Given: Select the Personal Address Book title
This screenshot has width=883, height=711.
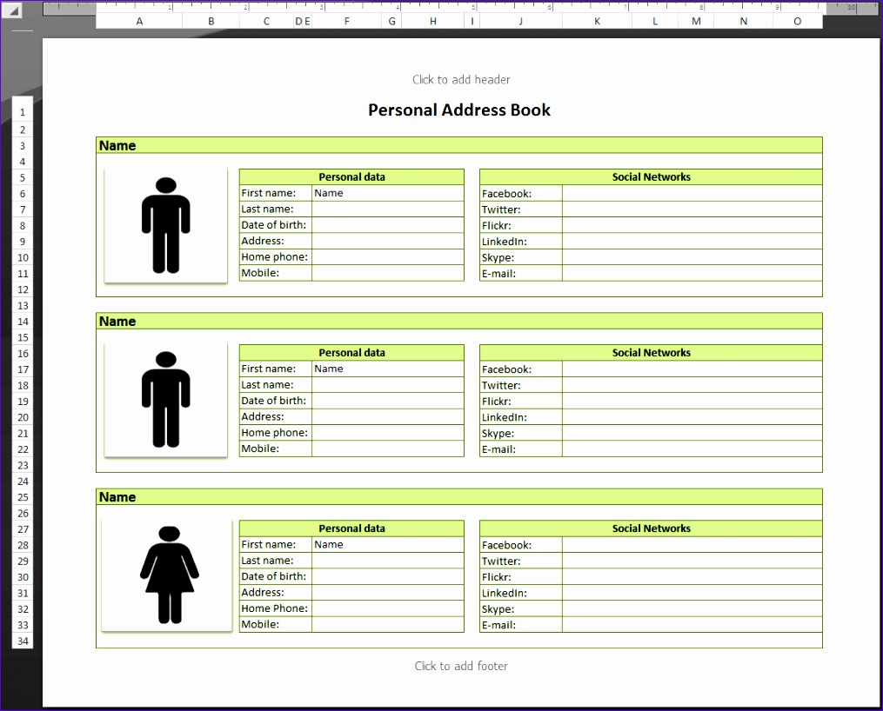Looking at the screenshot, I should click(459, 110).
